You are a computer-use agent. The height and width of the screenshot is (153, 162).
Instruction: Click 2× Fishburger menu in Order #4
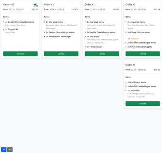click(137, 82)
